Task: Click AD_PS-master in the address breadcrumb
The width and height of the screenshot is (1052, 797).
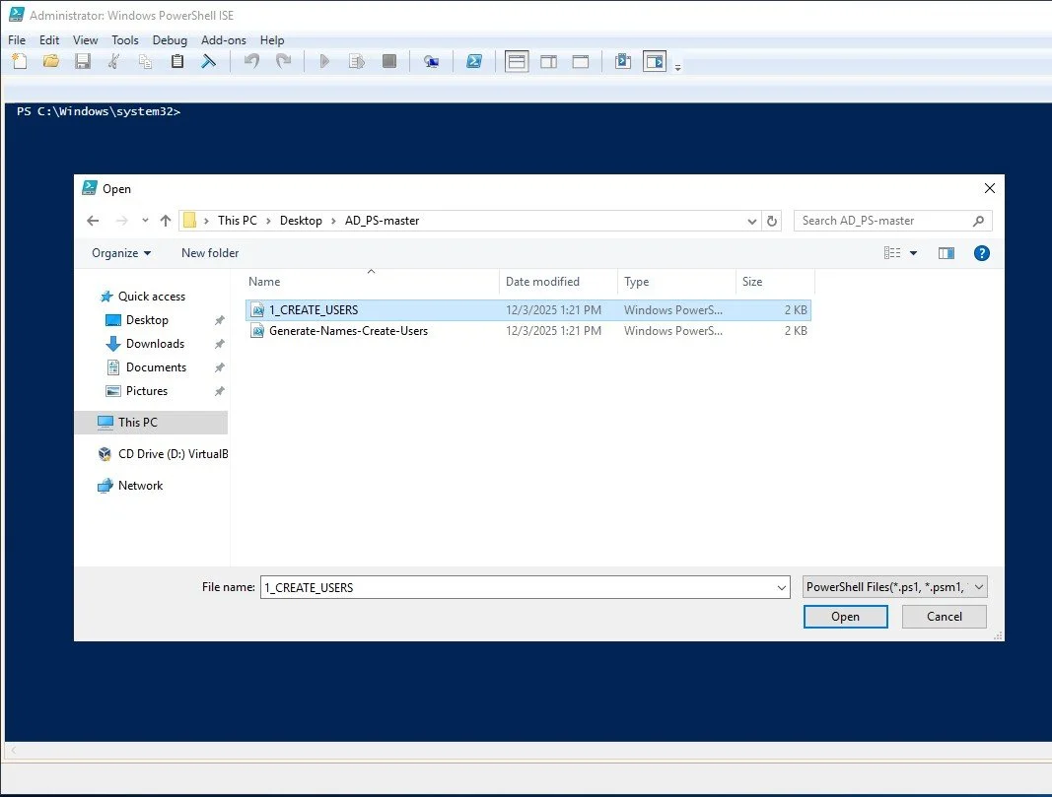Action: coord(382,221)
